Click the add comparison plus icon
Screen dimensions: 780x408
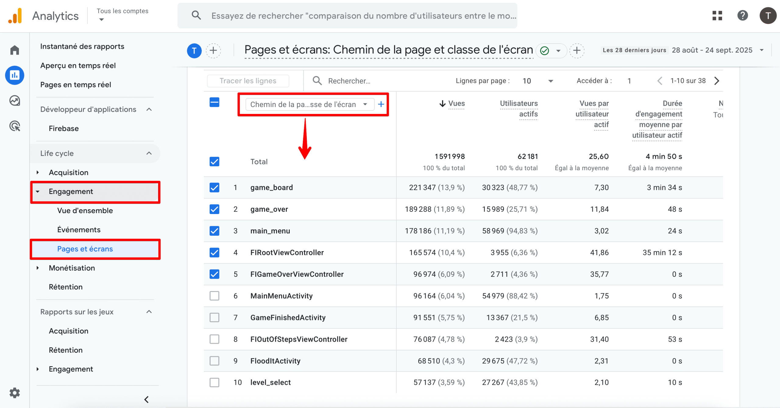click(213, 51)
